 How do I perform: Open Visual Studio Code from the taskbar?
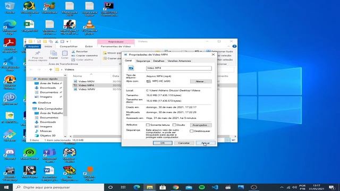point(215,187)
